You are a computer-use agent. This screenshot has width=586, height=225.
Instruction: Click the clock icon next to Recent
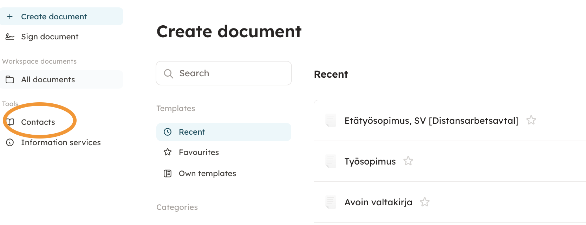[x=168, y=132]
